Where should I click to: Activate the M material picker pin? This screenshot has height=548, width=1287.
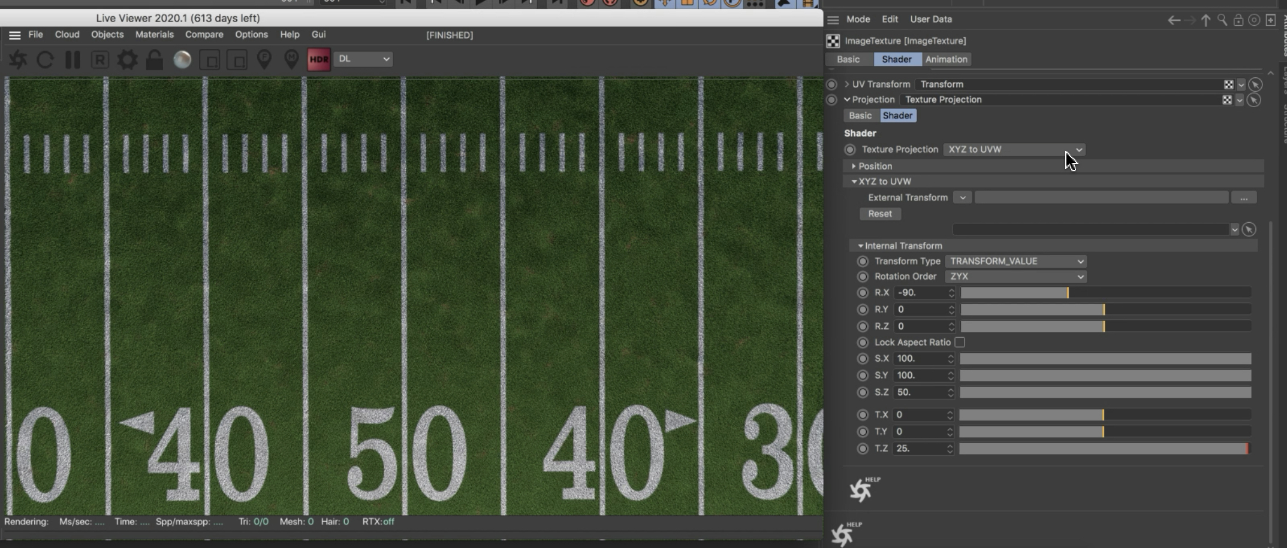point(291,59)
